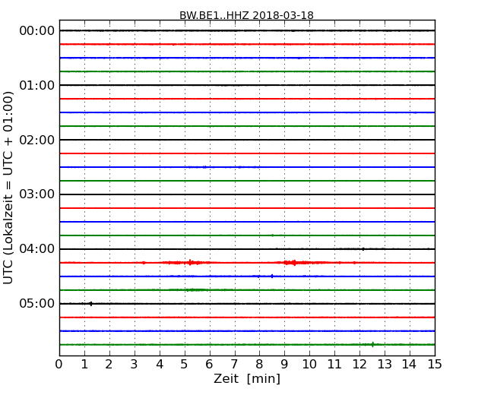Click the green burst near minute 5.5 above the 05:00 trace
494x395 pixels.
(196, 289)
